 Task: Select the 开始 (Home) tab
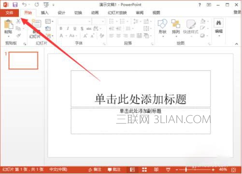click(x=28, y=13)
